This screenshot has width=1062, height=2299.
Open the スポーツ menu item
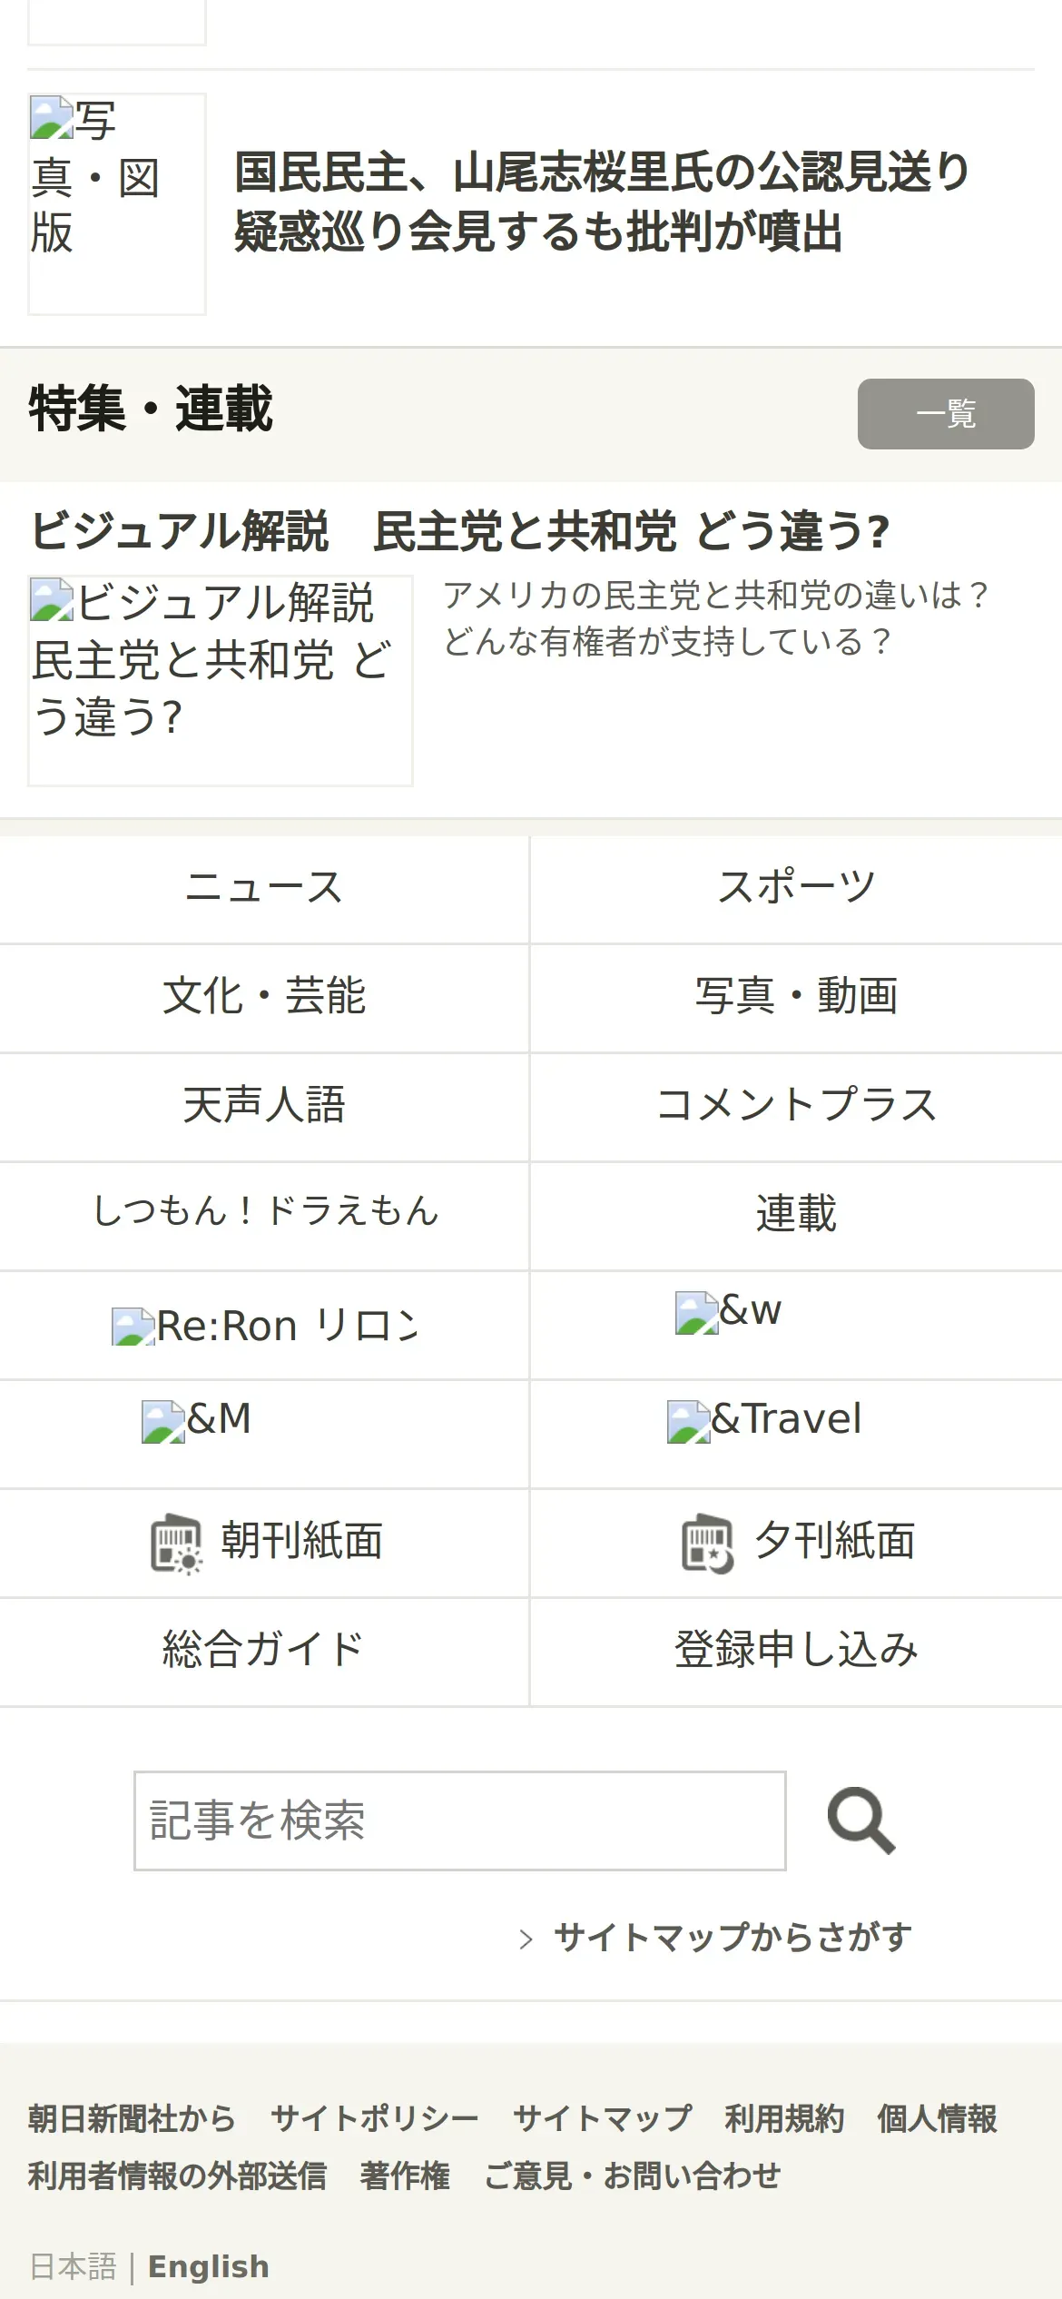click(x=796, y=889)
